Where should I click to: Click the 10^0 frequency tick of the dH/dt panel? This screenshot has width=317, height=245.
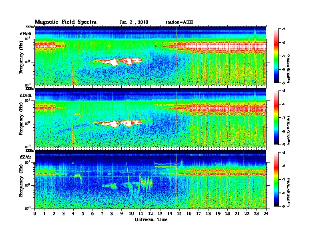(x=27, y=62)
